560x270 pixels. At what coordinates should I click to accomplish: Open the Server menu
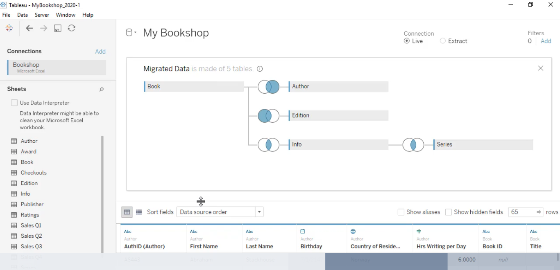coord(42,15)
